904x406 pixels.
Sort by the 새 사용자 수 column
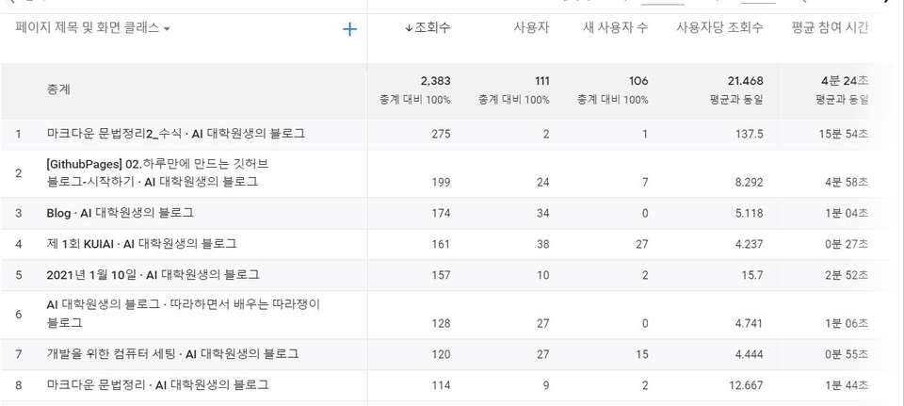click(615, 28)
